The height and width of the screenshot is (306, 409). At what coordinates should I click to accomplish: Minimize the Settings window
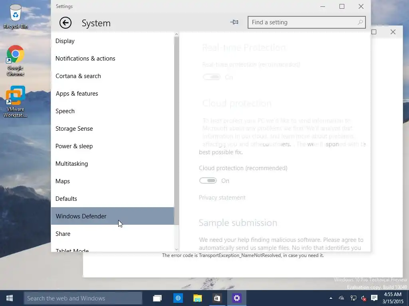[x=323, y=6]
